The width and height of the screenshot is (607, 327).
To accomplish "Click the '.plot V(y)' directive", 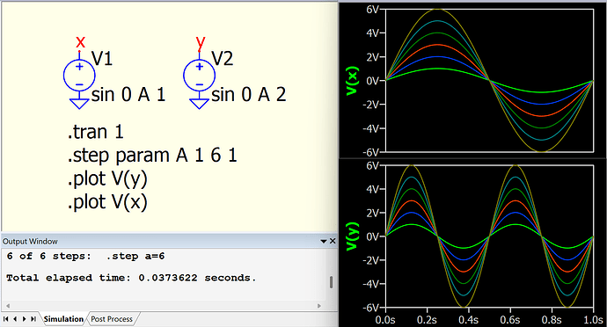I will pyautogui.click(x=107, y=179).
